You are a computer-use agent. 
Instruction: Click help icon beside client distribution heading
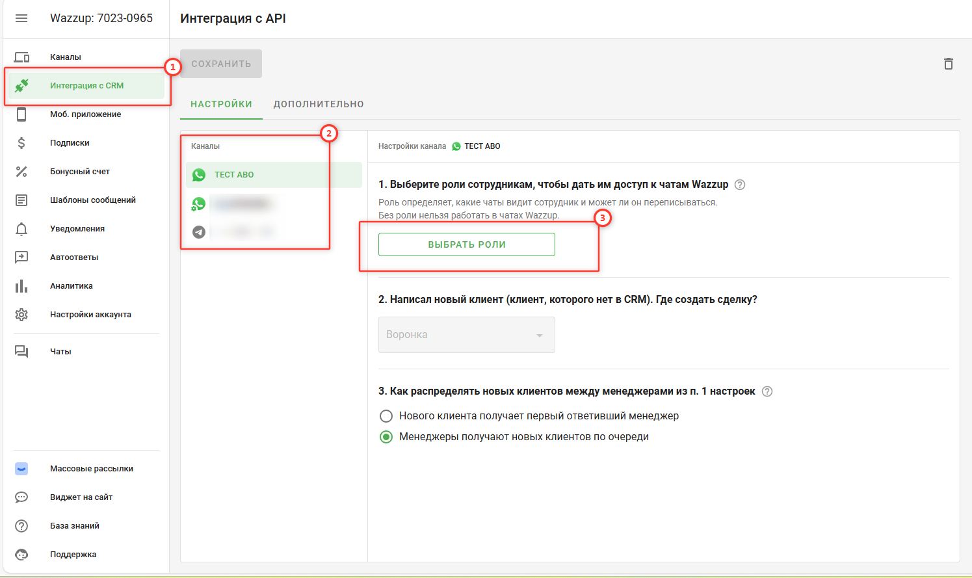[x=767, y=391]
